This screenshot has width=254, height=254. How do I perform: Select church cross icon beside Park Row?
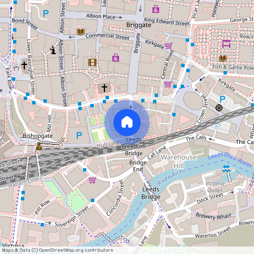pyautogui.click(x=24, y=65)
